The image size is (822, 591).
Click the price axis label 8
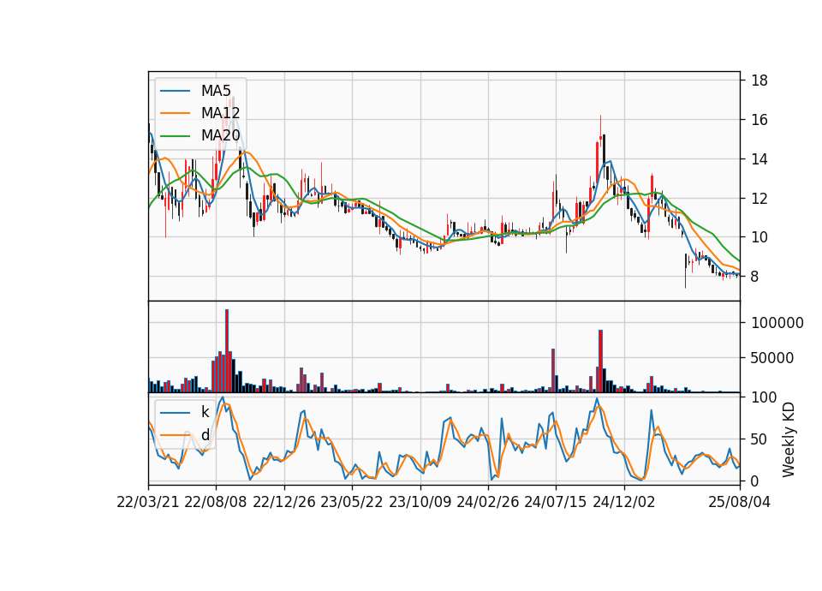click(755, 277)
